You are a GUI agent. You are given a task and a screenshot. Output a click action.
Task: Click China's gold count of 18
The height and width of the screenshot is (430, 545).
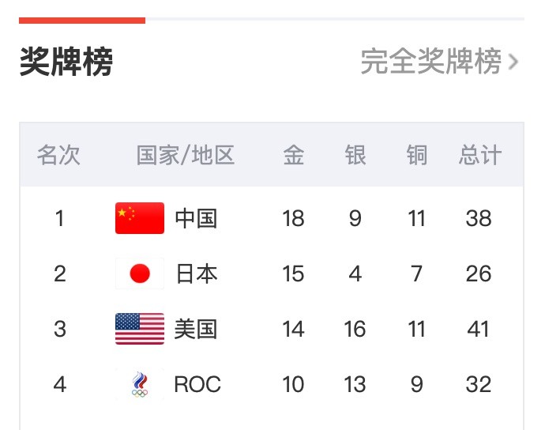(293, 218)
